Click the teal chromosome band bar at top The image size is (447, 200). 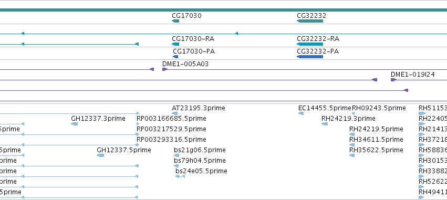(224, 10)
